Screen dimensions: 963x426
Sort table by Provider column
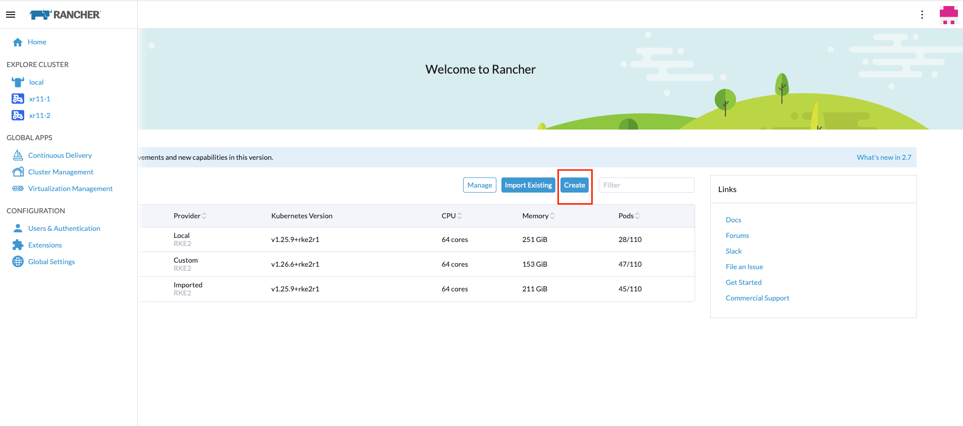pyautogui.click(x=190, y=216)
